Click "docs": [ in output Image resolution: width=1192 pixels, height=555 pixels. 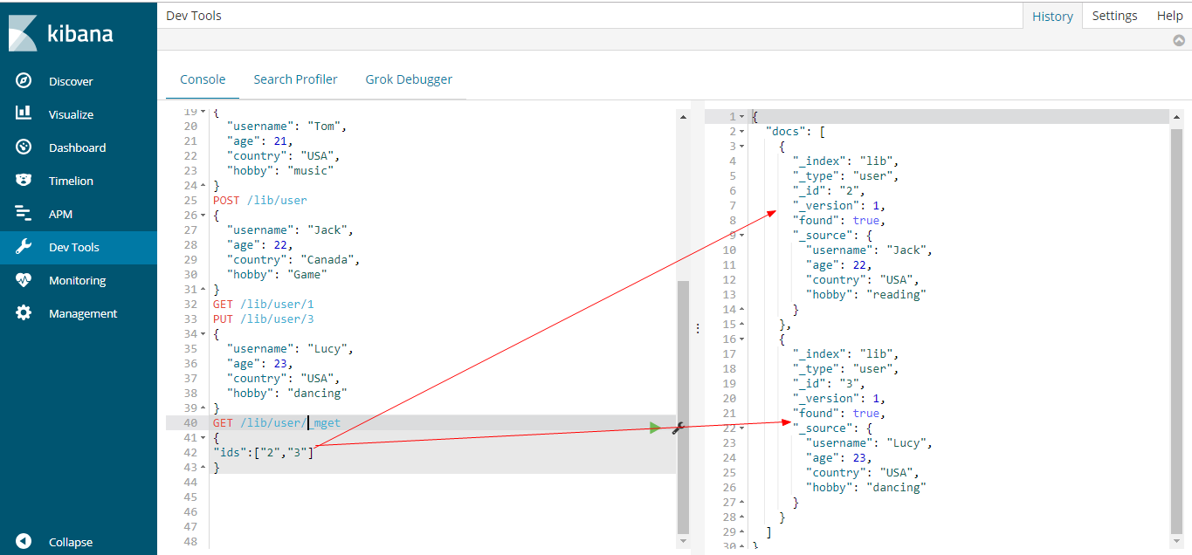click(796, 131)
